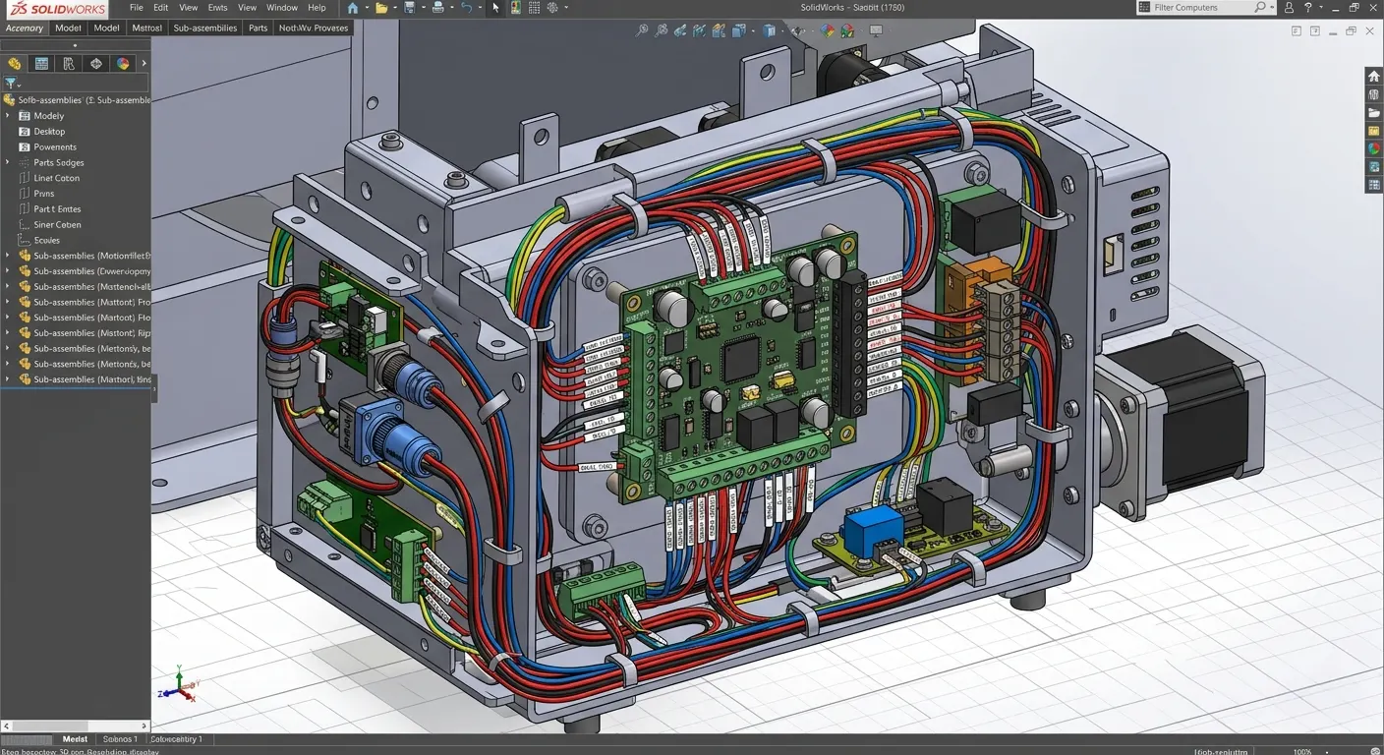The width and height of the screenshot is (1384, 755).
Task: Open the PropertyManager tab icon
Action: [41, 63]
